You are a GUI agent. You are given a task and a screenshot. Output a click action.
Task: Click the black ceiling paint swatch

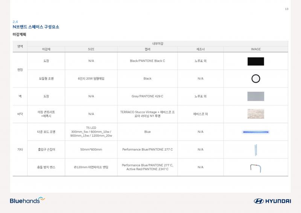tap(256, 61)
